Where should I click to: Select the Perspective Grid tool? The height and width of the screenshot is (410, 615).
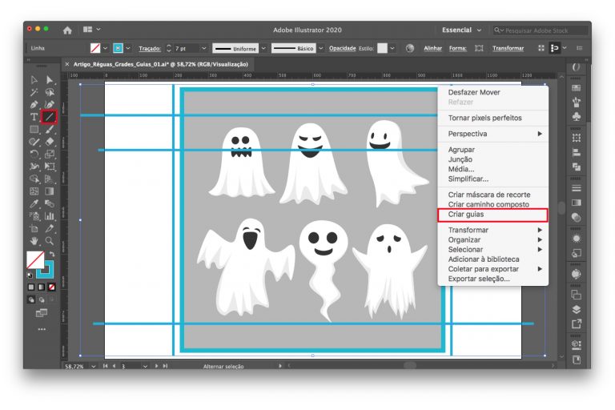50,179
